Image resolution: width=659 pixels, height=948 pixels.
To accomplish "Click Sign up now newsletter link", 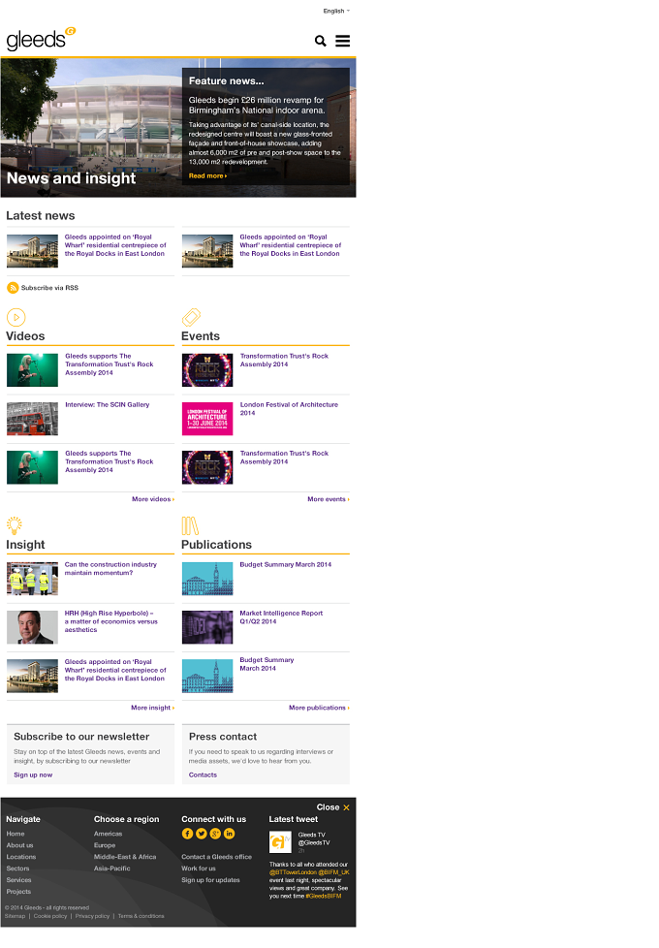I will coord(33,775).
